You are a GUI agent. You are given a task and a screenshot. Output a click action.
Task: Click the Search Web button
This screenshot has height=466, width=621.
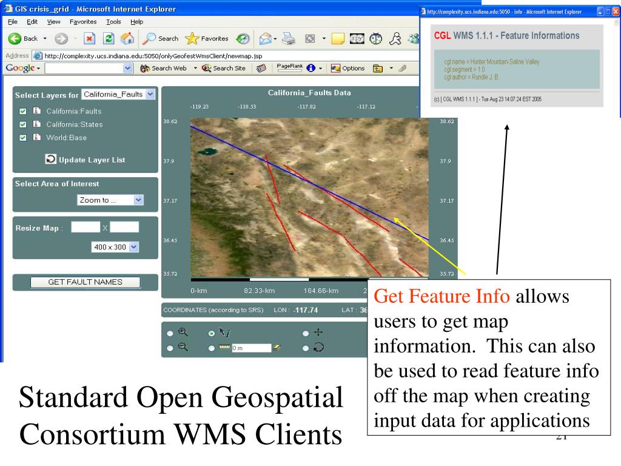click(164, 68)
